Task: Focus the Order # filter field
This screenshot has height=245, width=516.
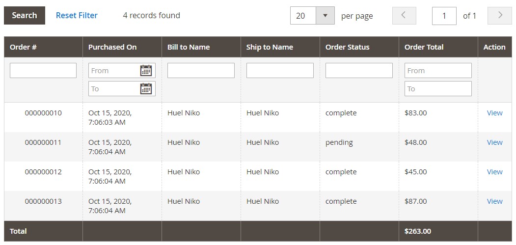Action: click(x=43, y=71)
